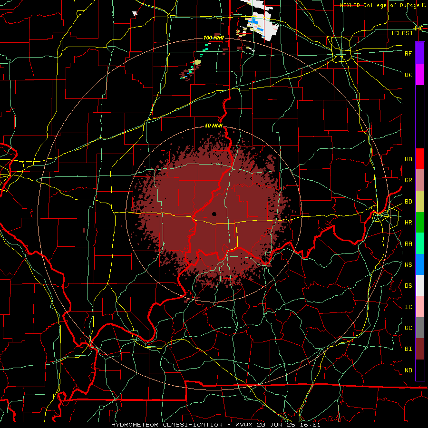Click the red HA color swatch
The width and height of the screenshot is (428, 428).
click(420, 159)
